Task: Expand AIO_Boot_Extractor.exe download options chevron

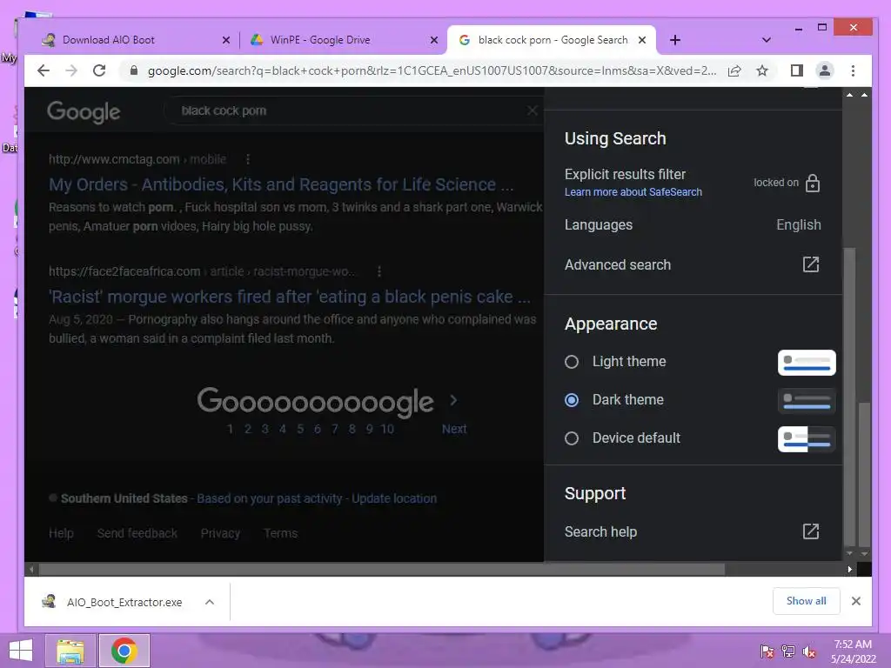Action: point(210,602)
